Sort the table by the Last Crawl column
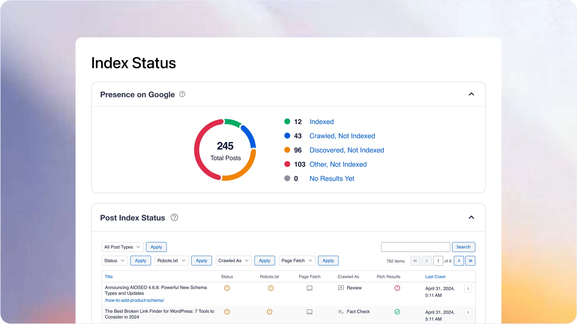The width and height of the screenshot is (577, 324). click(x=435, y=276)
